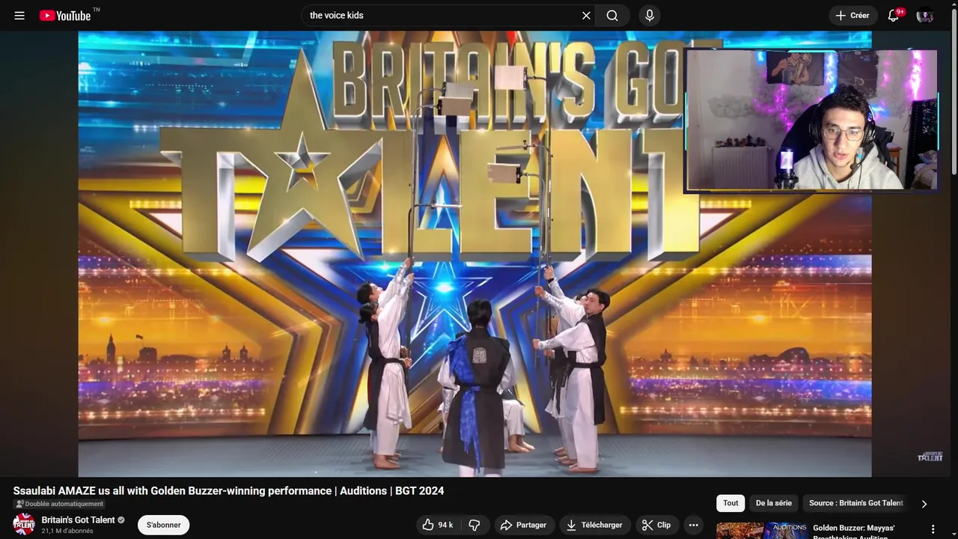Run search with magnifier button

612,15
